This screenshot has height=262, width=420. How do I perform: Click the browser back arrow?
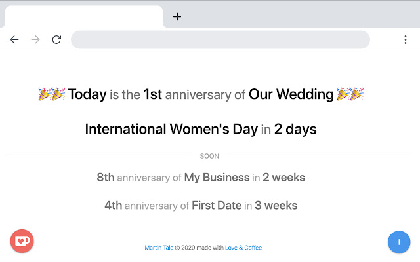(14, 39)
